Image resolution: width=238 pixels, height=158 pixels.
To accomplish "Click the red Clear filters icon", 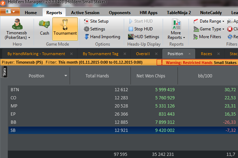I will pyautogui.click(x=230, y=29).
